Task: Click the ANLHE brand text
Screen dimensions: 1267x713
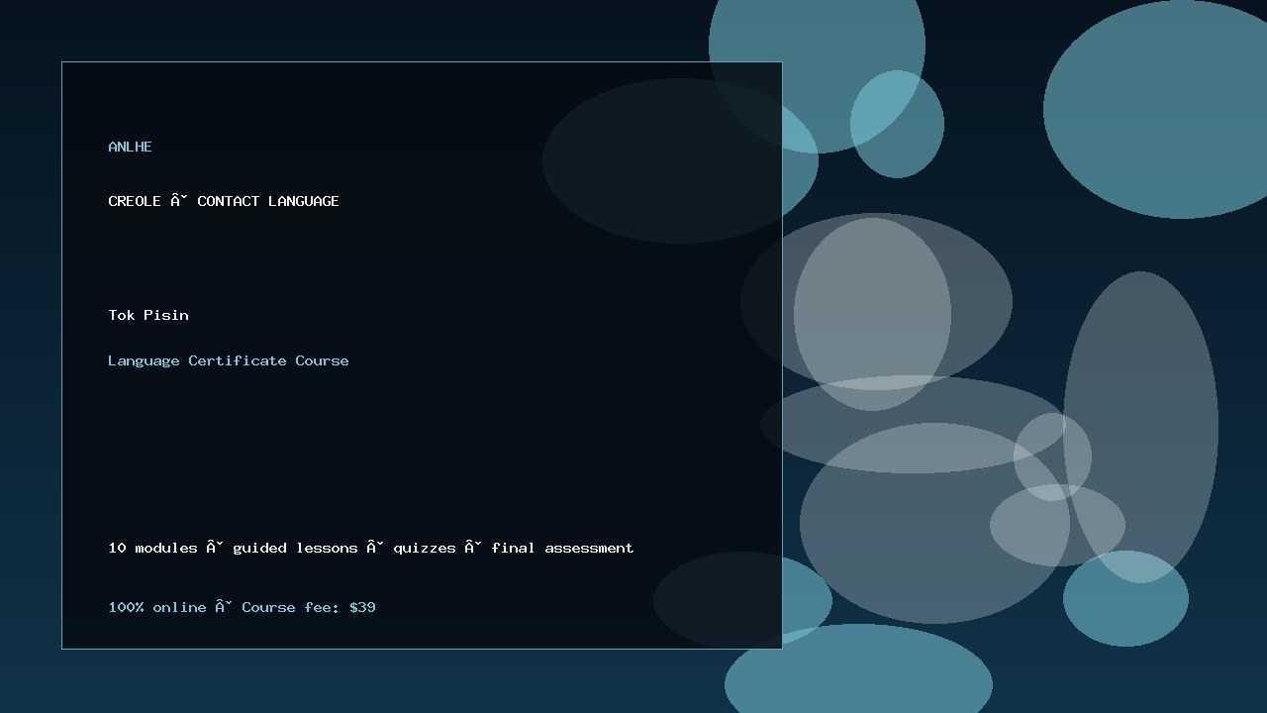Action: click(130, 147)
